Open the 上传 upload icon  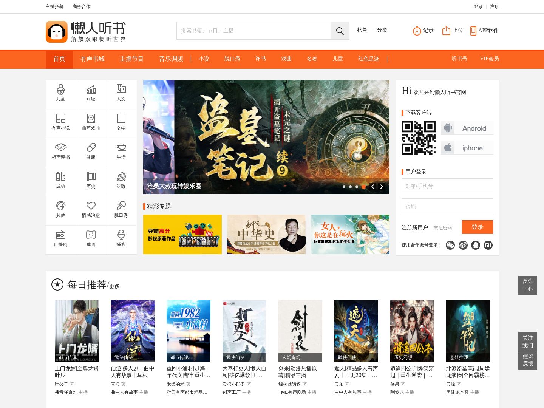click(x=446, y=31)
